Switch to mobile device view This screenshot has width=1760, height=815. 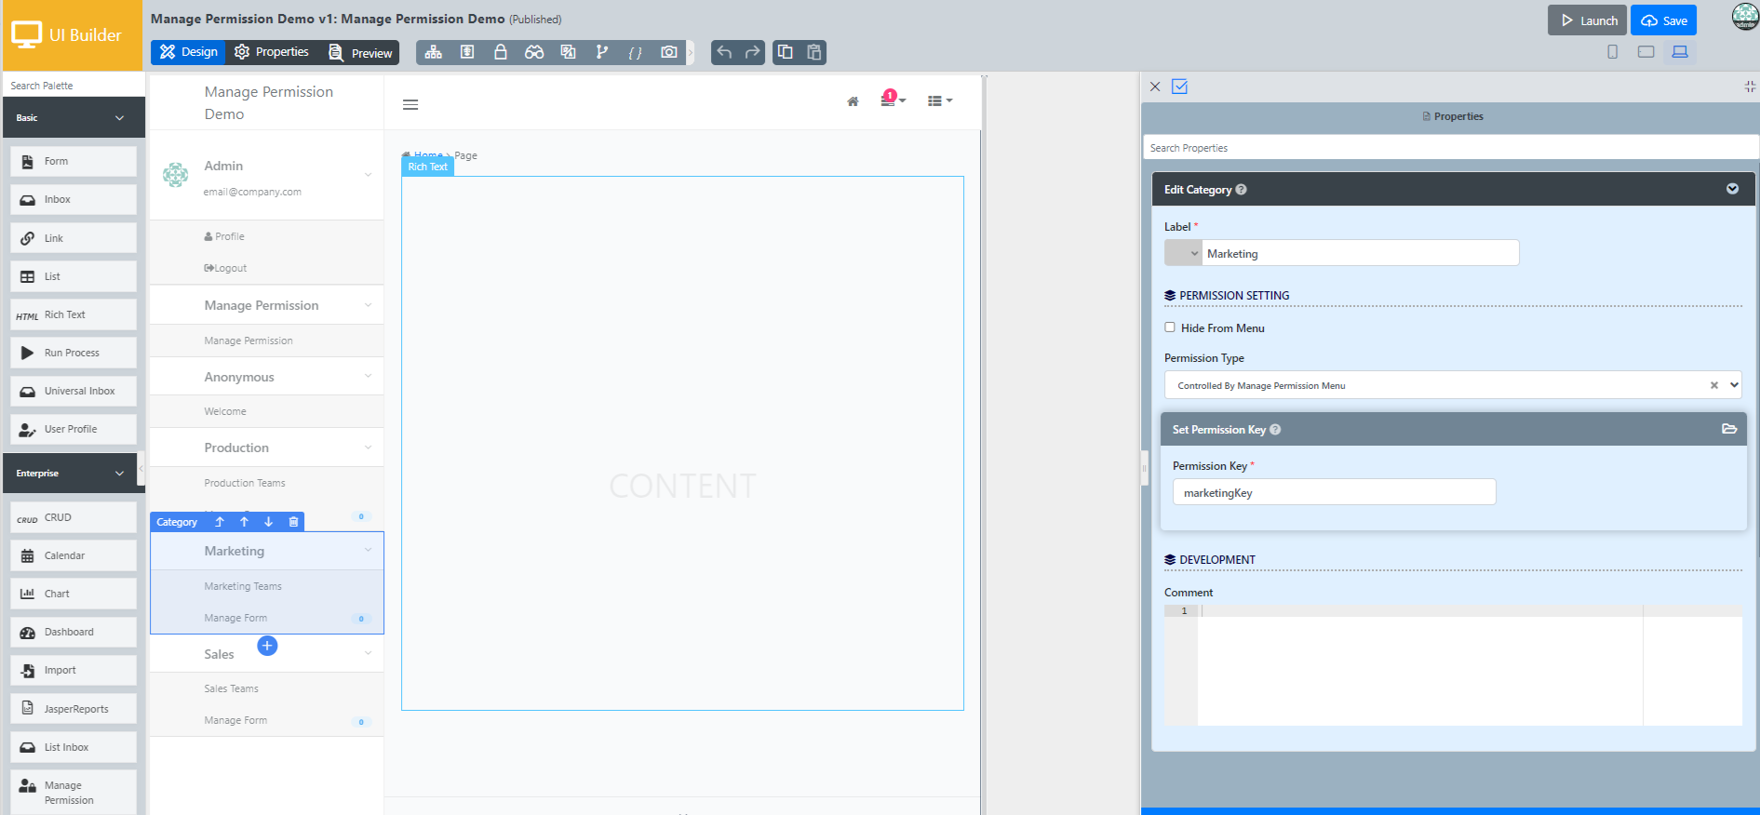click(x=1613, y=52)
